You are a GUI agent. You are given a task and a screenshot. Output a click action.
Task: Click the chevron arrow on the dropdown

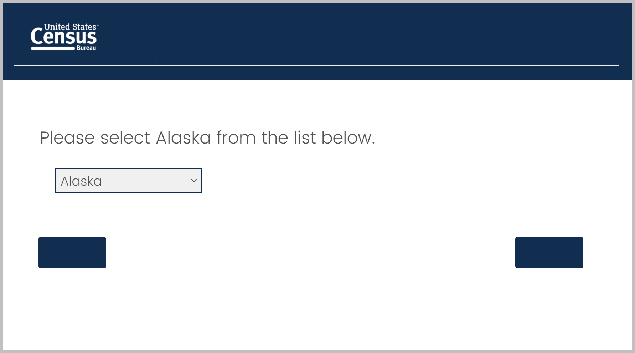[194, 181]
